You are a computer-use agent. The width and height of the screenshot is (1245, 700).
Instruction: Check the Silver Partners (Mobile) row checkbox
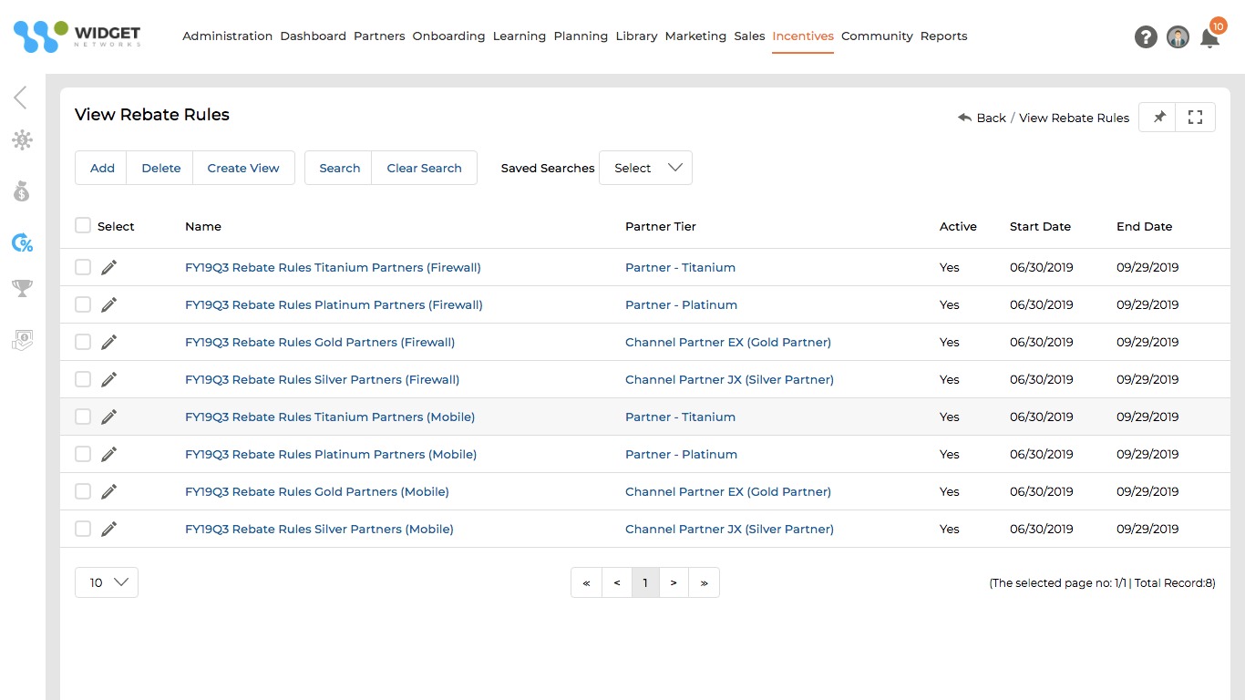[x=83, y=529]
